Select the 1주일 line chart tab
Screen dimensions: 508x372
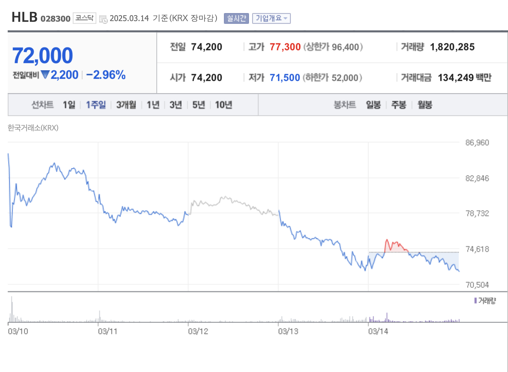click(x=96, y=105)
